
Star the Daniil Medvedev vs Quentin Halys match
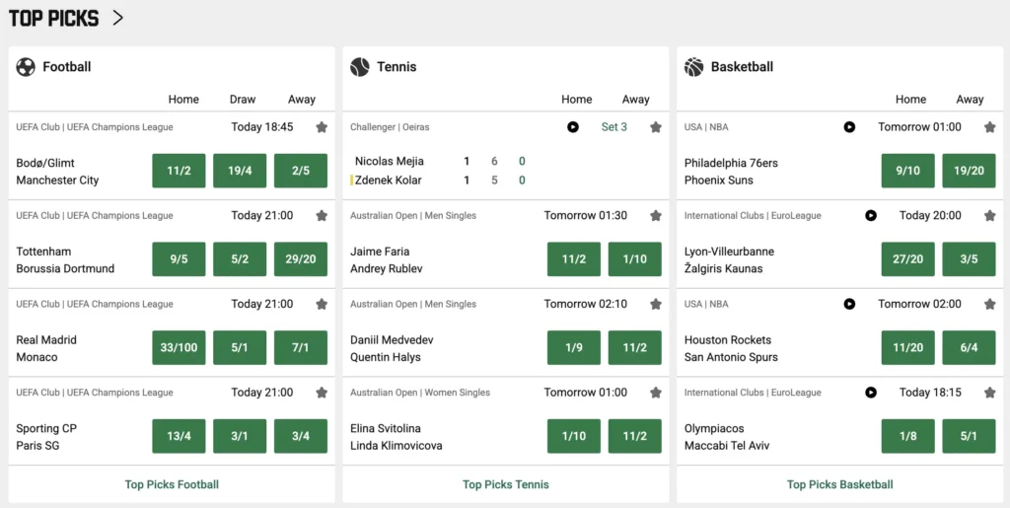point(656,305)
